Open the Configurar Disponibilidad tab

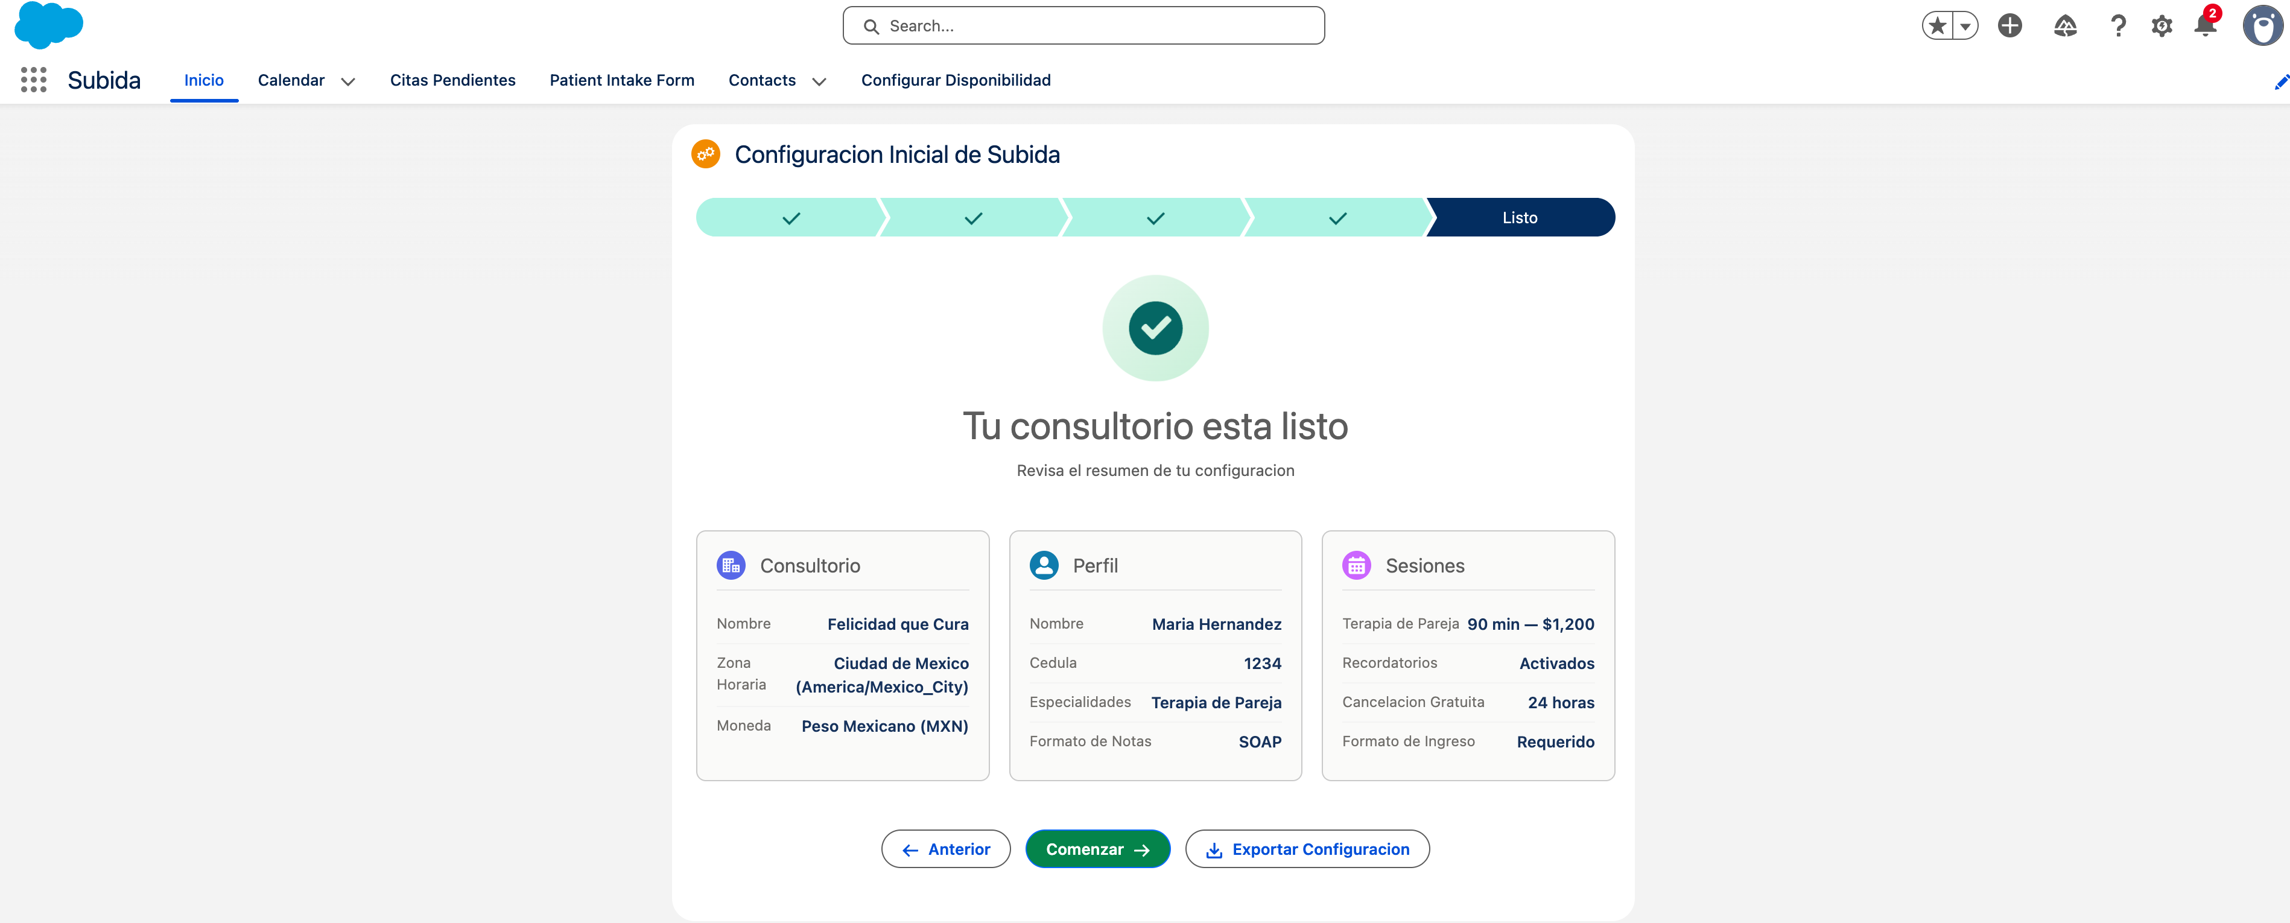pos(956,80)
